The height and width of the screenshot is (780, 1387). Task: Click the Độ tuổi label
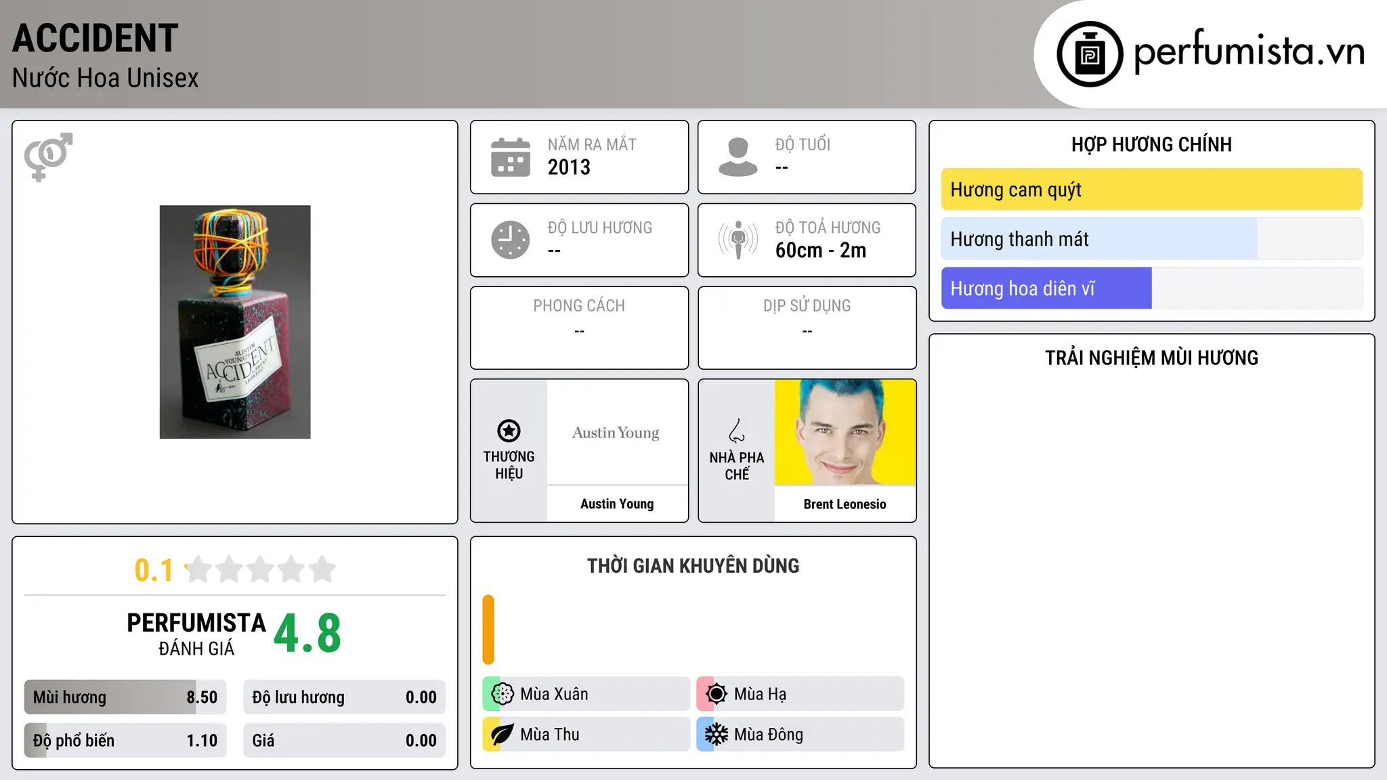pyautogui.click(x=803, y=144)
